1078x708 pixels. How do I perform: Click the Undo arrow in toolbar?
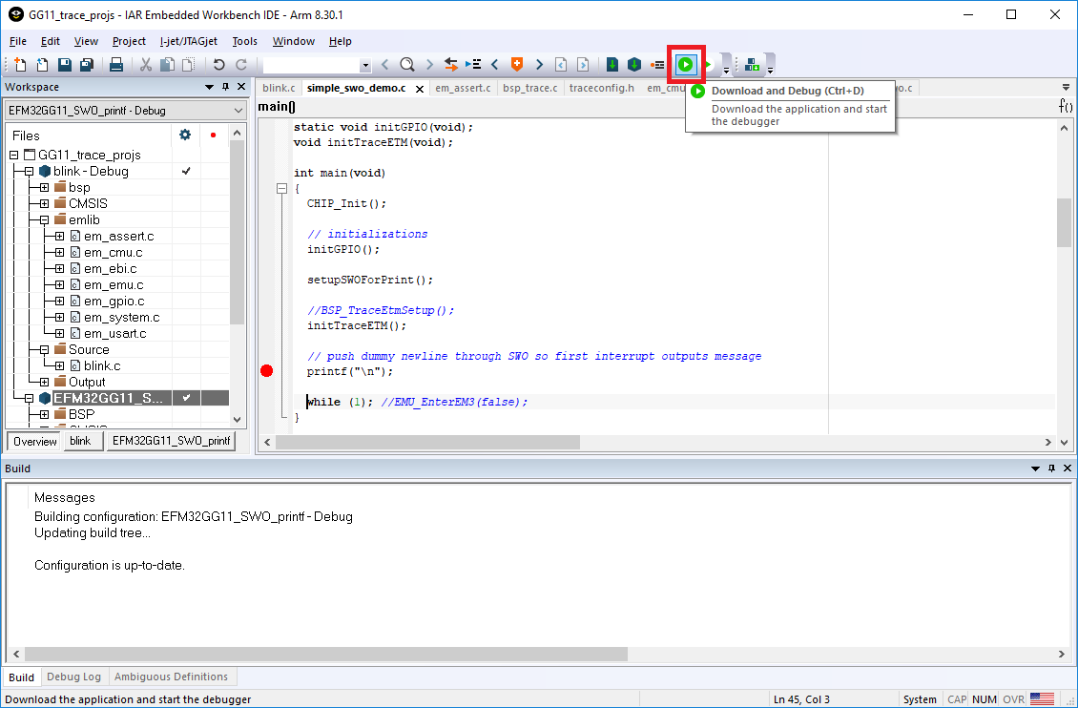[218, 65]
